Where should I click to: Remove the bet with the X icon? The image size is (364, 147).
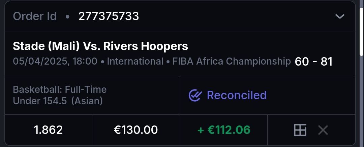point(323,130)
